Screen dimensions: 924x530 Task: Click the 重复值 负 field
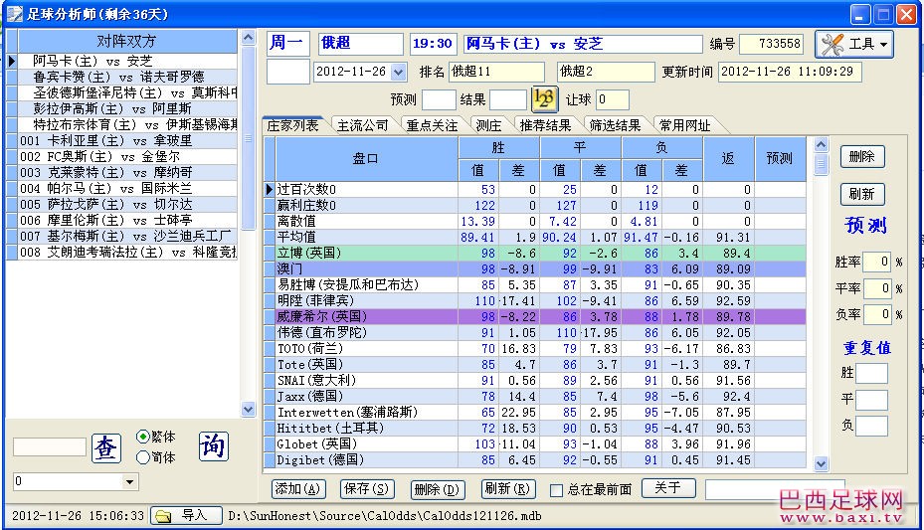coord(871,426)
